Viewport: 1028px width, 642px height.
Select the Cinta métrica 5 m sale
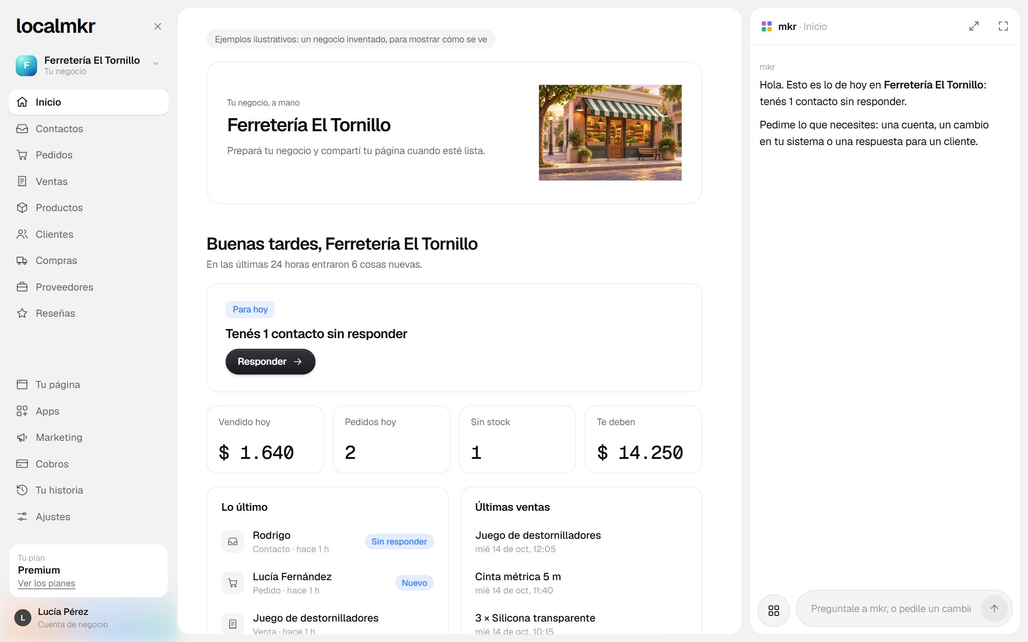click(582, 583)
